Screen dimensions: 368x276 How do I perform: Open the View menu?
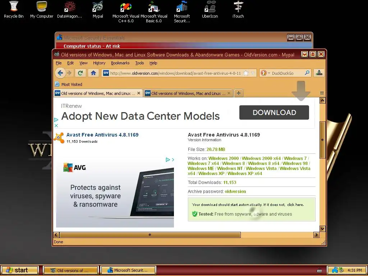point(83,63)
